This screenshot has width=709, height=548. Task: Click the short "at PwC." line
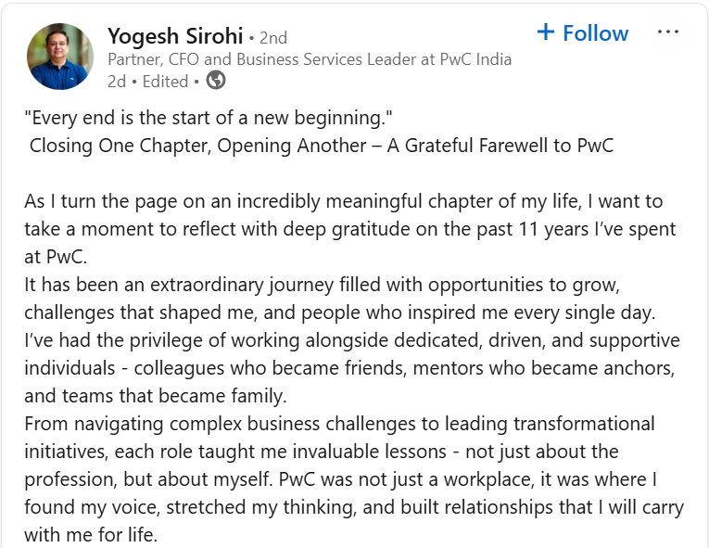56,257
